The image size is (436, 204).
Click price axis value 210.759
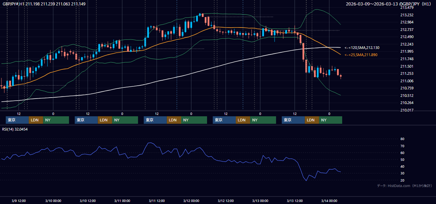tap(407, 88)
